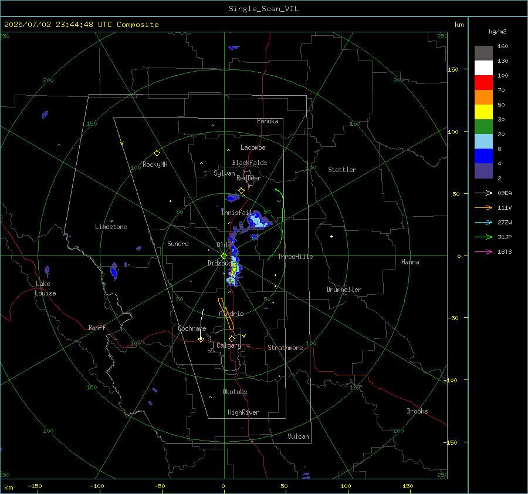Click the blue echo at top near 0 km

point(233,48)
